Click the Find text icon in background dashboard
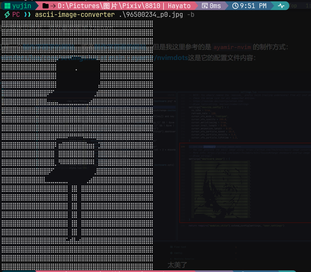The height and width of the screenshot is (272, 311). [171, 247]
